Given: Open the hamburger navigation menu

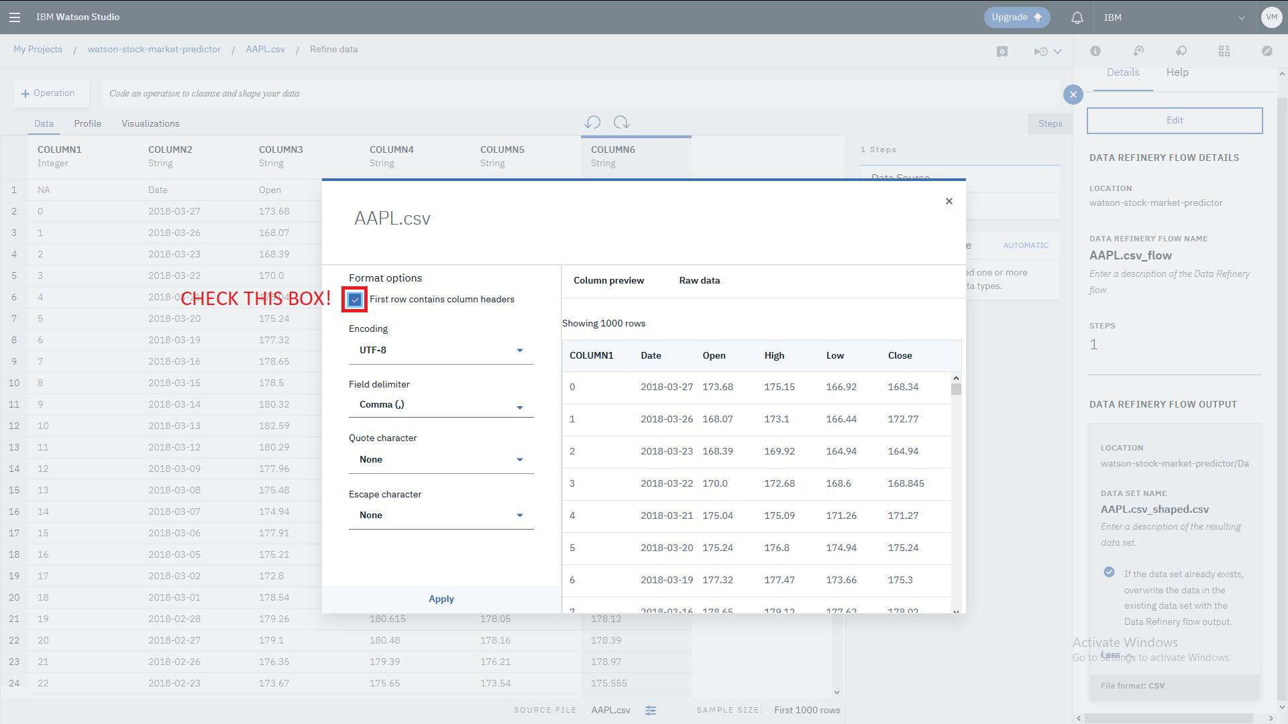Looking at the screenshot, I should point(15,17).
